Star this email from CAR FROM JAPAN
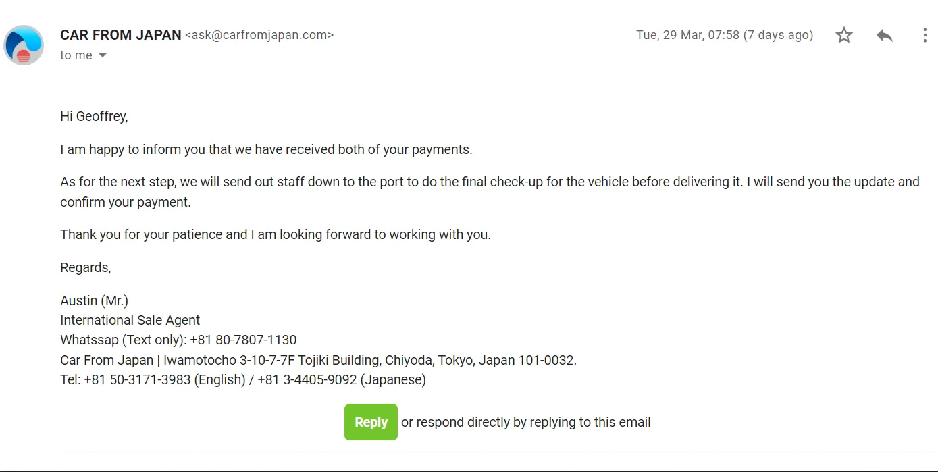This screenshot has width=938, height=472. pyautogui.click(x=843, y=35)
